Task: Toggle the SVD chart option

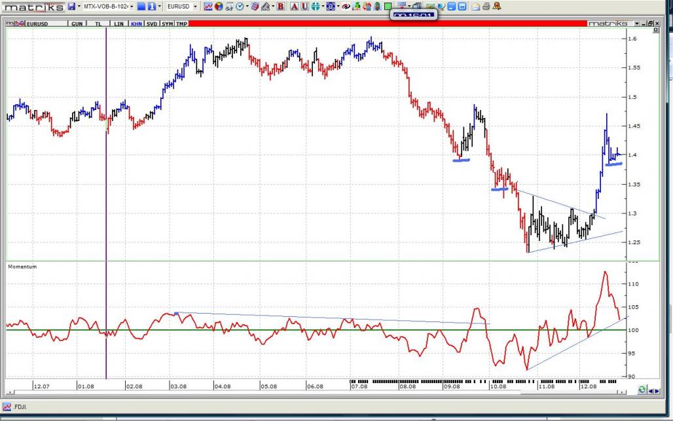Action: (151, 24)
